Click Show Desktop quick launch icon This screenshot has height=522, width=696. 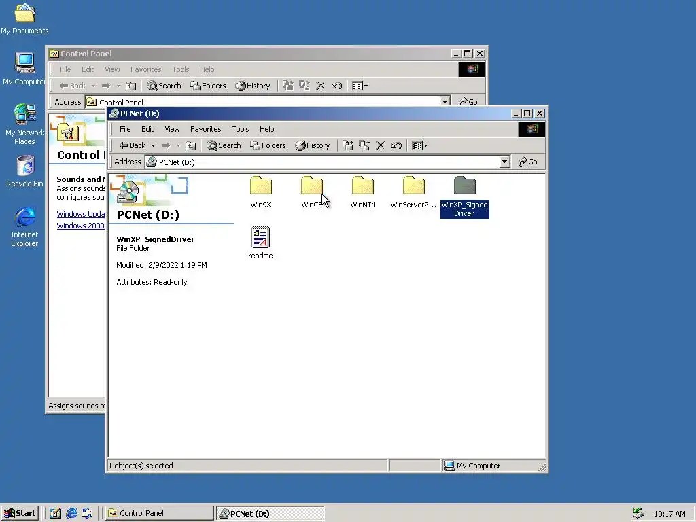56,513
